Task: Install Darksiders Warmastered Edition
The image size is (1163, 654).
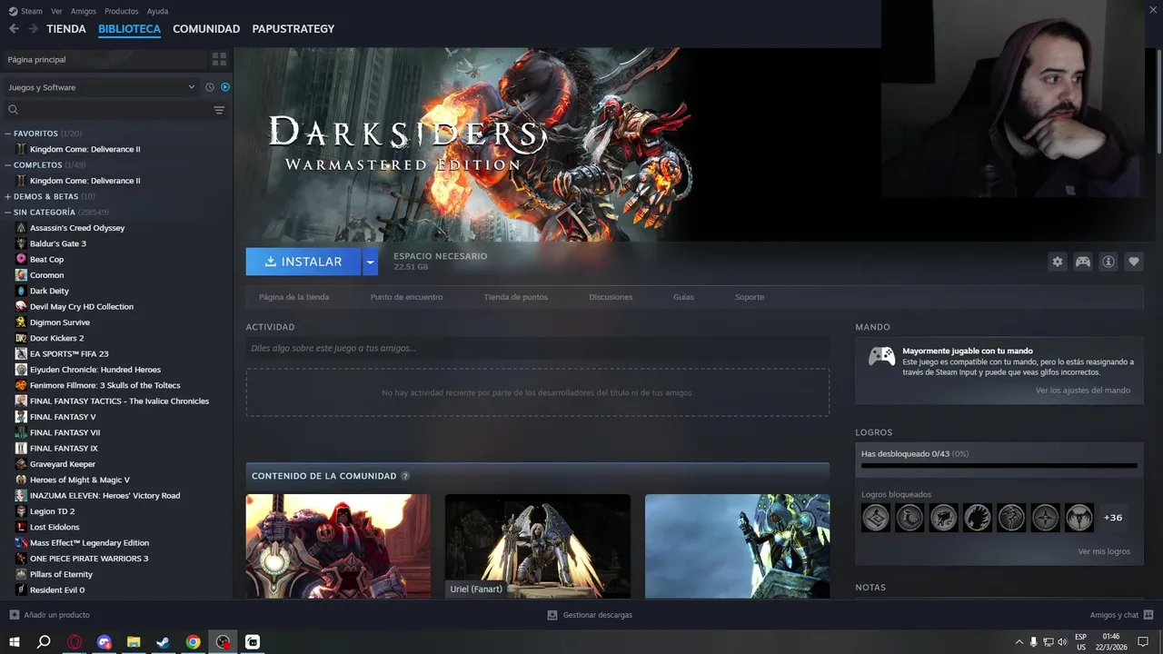Action: 303,262
